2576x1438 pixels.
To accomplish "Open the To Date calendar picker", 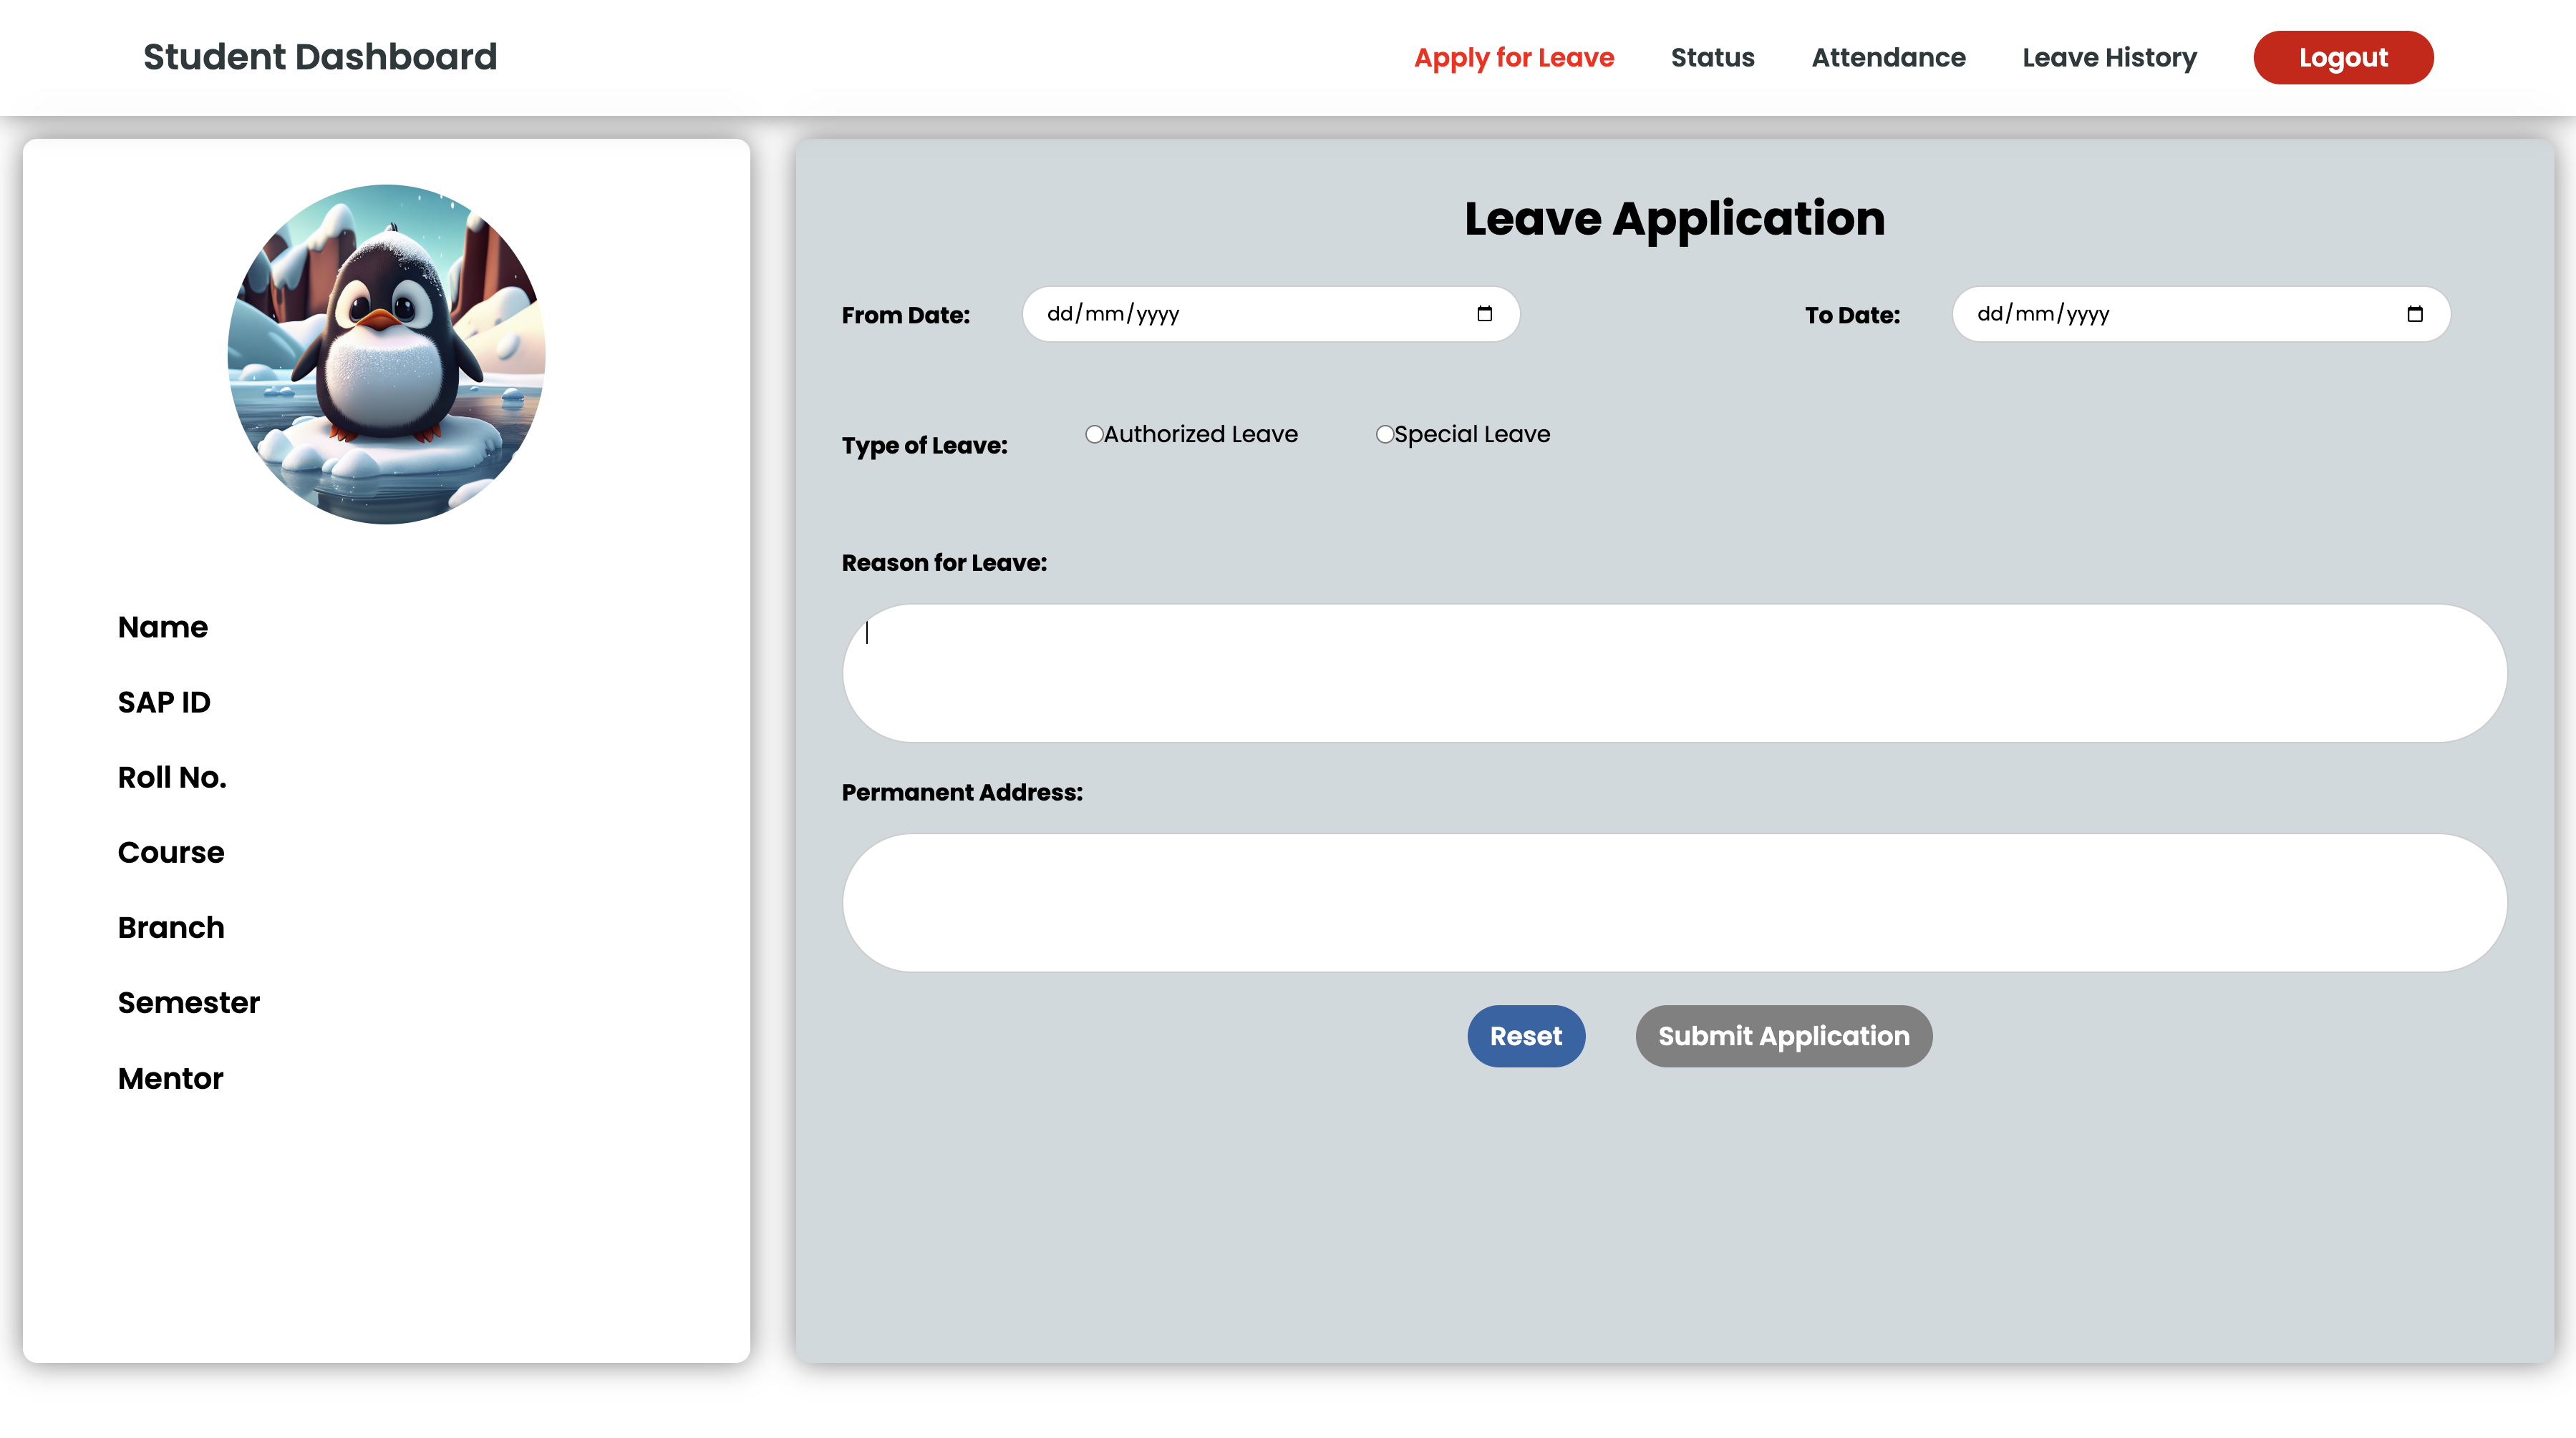I will click(x=2416, y=314).
